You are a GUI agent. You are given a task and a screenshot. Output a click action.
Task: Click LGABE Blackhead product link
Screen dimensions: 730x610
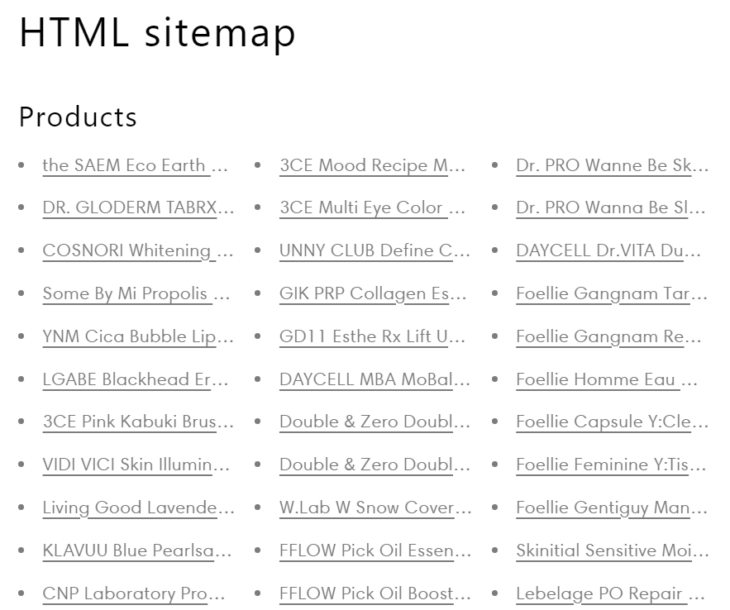[x=136, y=379]
